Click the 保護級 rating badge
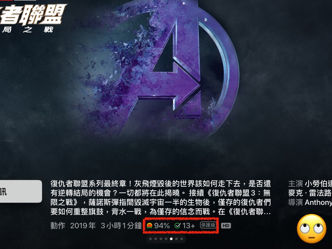This screenshot has width=332, height=249. pyautogui.click(x=208, y=225)
